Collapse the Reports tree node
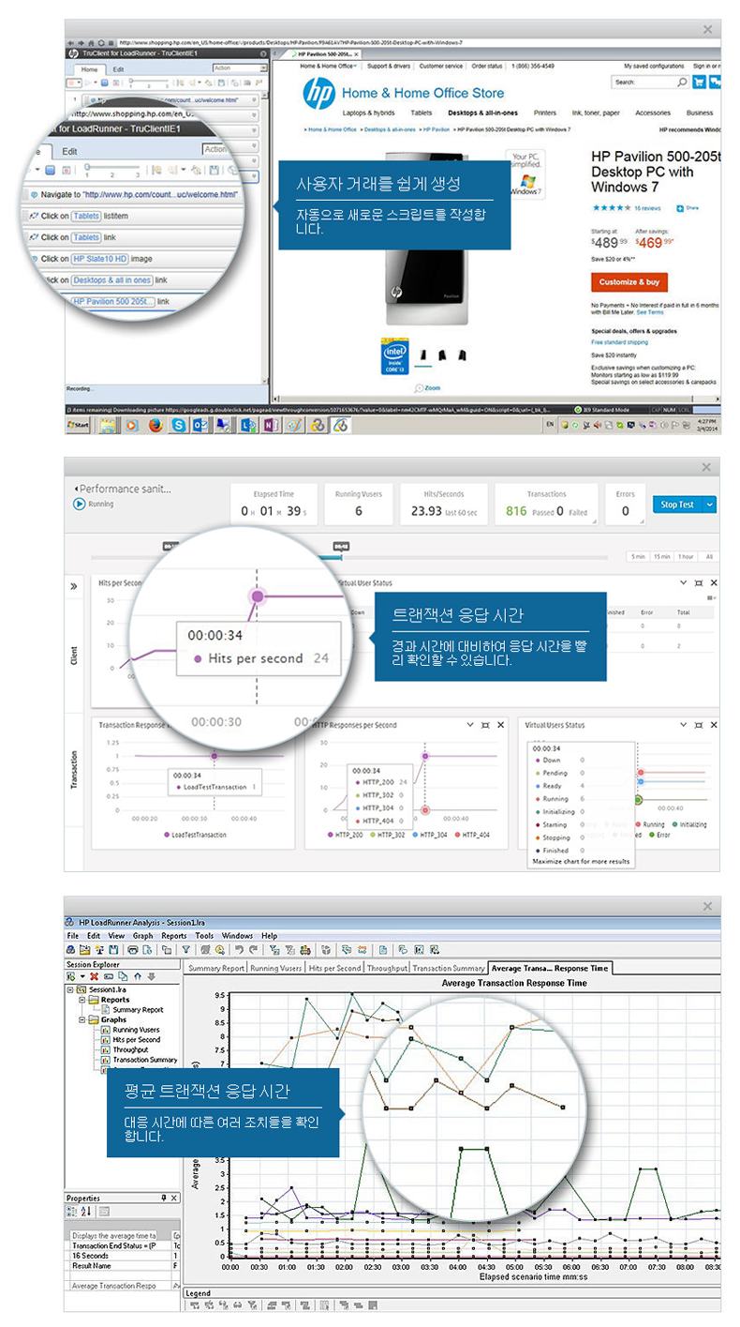 pos(81,1000)
